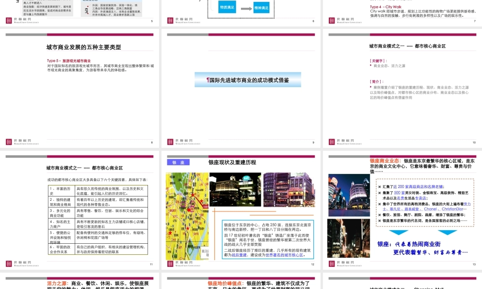Viewport: 482px width, 289px height.
Task: Click 银座：代表着热闹商业街 text
Action: tap(409, 244)
